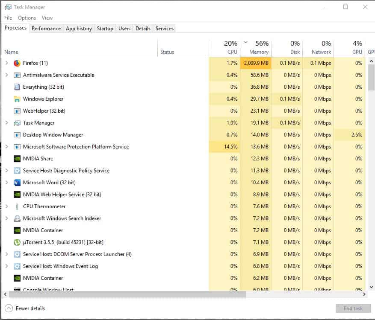
Task: Click Service Host: DCOM Server Process Launcher icon
Action: (x=17, y=254)
